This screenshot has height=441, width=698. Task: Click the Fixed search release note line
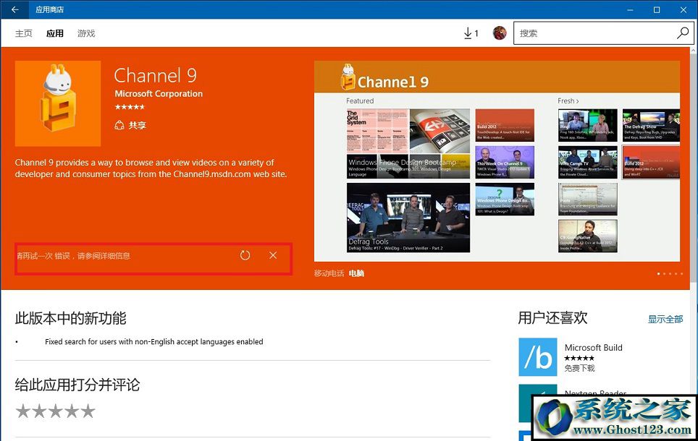tap(154, 342)
